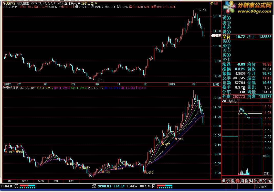The image size is (274, 192).
Task: Open the 盘 tab in the side panel
Action: click(x=233, y=181)
